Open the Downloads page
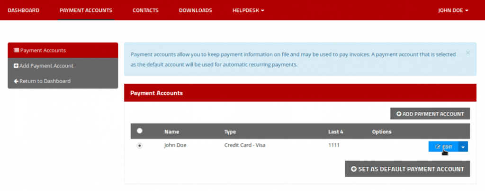The image size is (485, 191). [196, 10]
